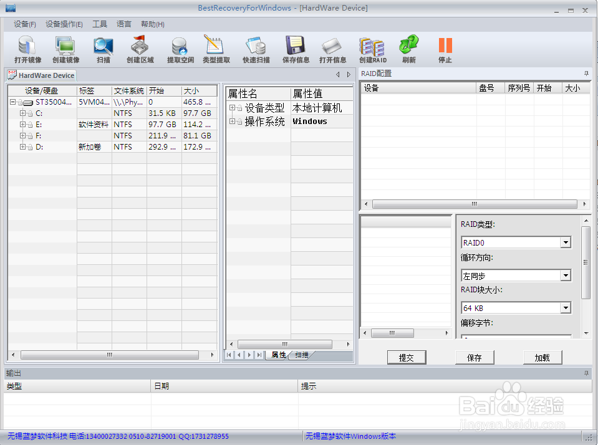Select the 提取空间 extract space icon
Screen dimensions: 598x445
pos(180,49)
